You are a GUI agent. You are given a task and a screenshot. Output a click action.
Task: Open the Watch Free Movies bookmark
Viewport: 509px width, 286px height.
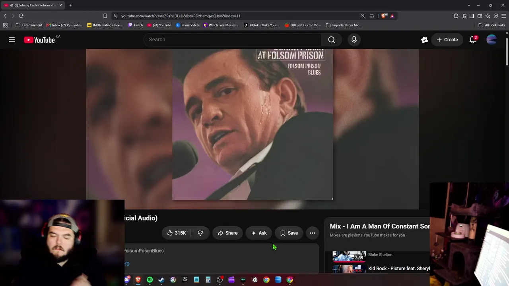[221, 25]
